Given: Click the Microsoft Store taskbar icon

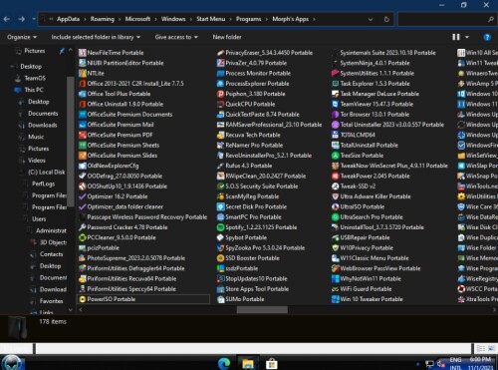Looking at the screenshot, I should 272,363.
